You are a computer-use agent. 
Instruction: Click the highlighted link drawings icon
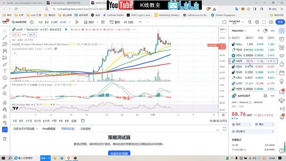coord(5,130)
